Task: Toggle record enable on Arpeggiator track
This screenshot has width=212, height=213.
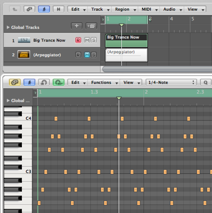Action: (x=78, y=55)
